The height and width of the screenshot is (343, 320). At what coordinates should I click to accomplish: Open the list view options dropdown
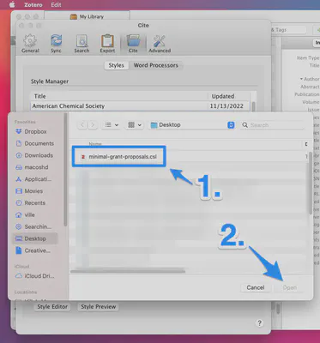(112, 125)
